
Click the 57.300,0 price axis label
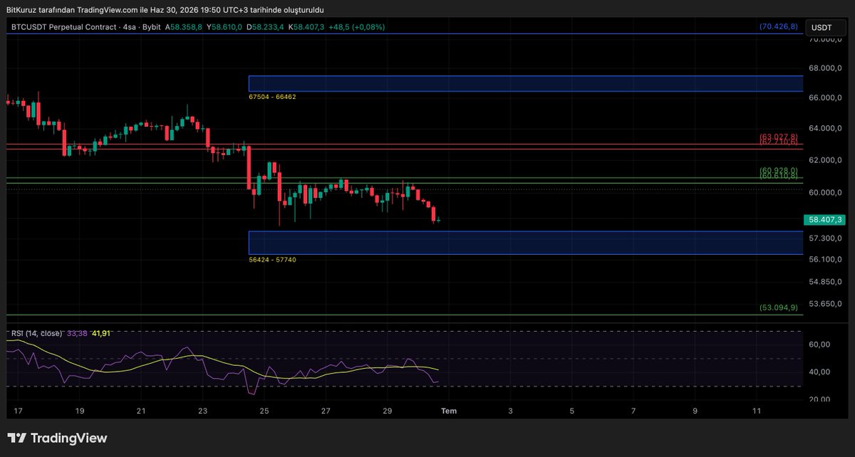pos(825,238)
